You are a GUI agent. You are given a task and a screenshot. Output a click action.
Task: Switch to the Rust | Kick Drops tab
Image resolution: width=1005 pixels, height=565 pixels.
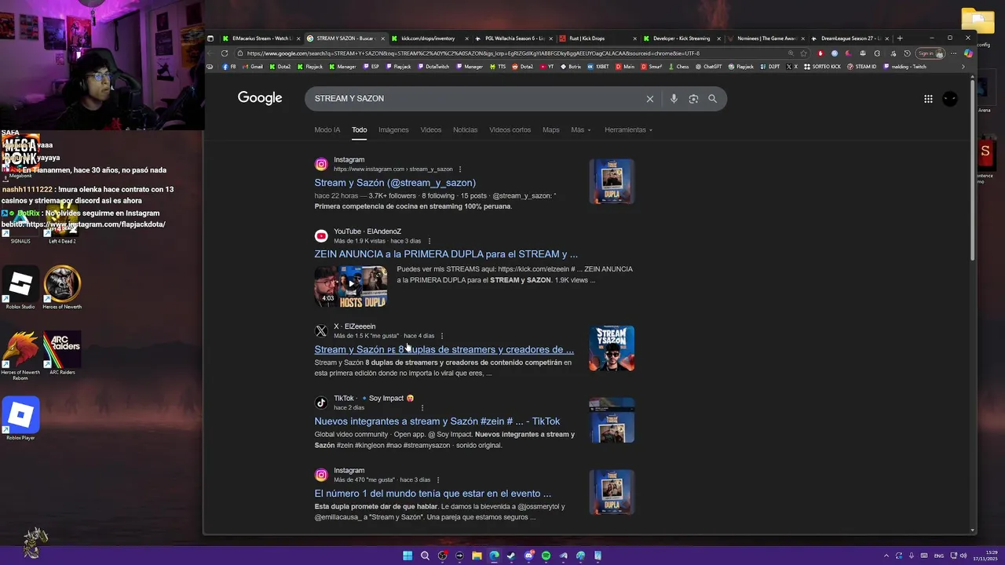coord(598,38)
